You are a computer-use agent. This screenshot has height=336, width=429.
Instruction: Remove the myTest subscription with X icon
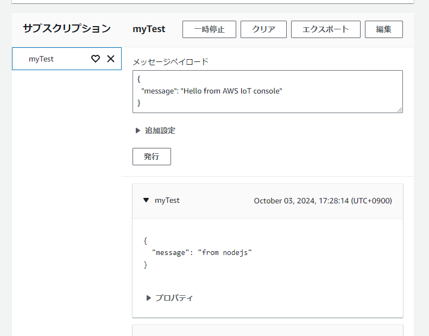coord(111,59)
